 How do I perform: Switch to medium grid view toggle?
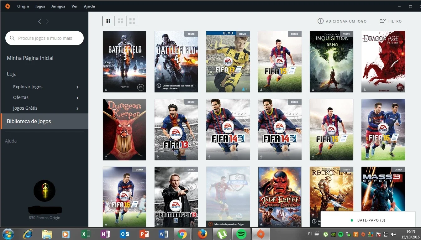pos(120,21)
